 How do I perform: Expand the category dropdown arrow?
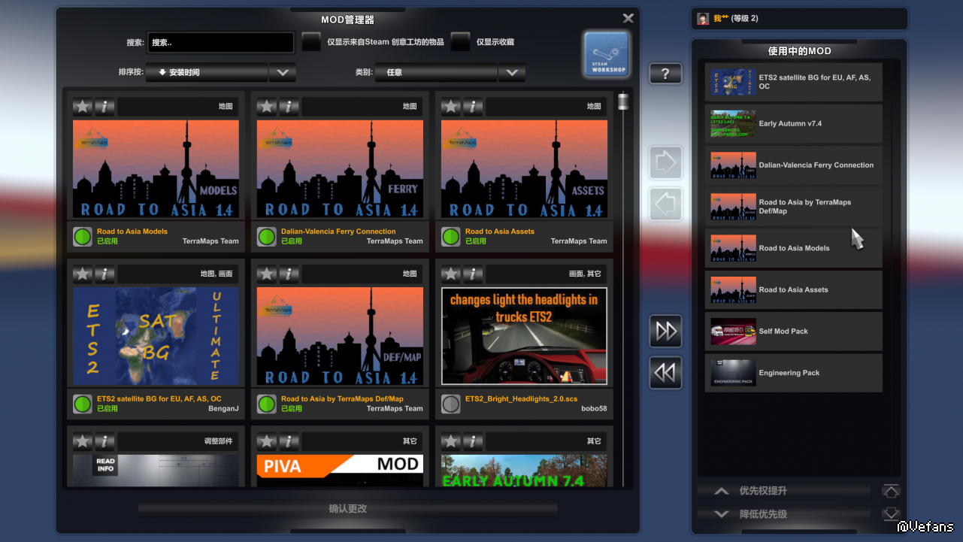coord(511,73)
